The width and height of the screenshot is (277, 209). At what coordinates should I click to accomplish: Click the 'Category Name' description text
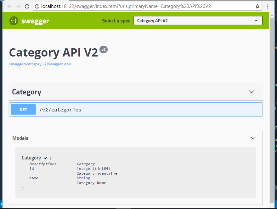(x=91, y=183)
